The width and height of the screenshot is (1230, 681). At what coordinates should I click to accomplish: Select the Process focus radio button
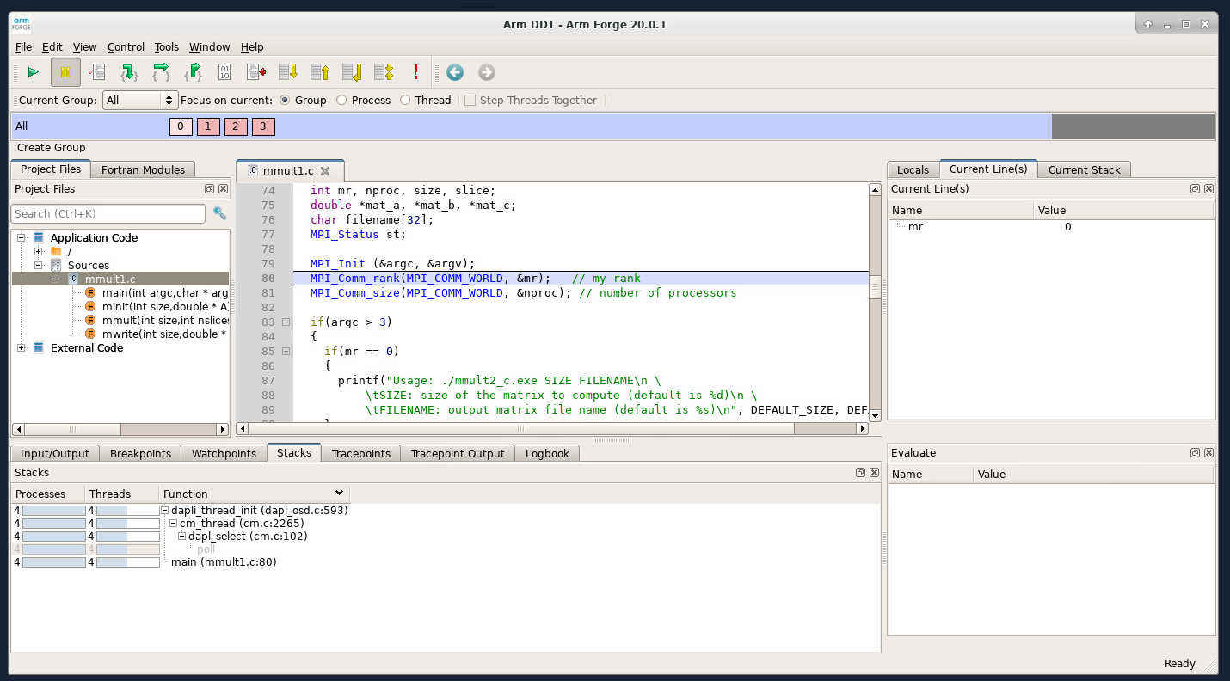[x=341, y=101]
